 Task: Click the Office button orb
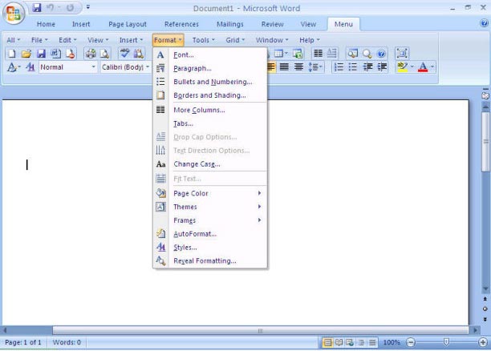tap(14, 14)
